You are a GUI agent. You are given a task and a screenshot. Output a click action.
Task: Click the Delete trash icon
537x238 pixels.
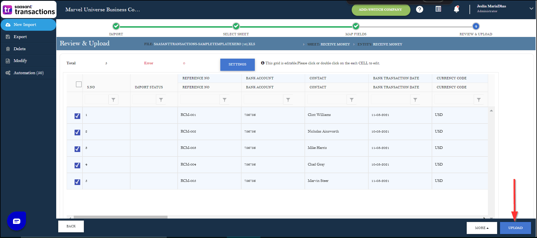coord(8,49)
